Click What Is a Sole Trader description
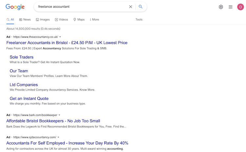Image resolution: width=246 pixels, height=152 pixels. pyautogui.click(x=45, y=62)
